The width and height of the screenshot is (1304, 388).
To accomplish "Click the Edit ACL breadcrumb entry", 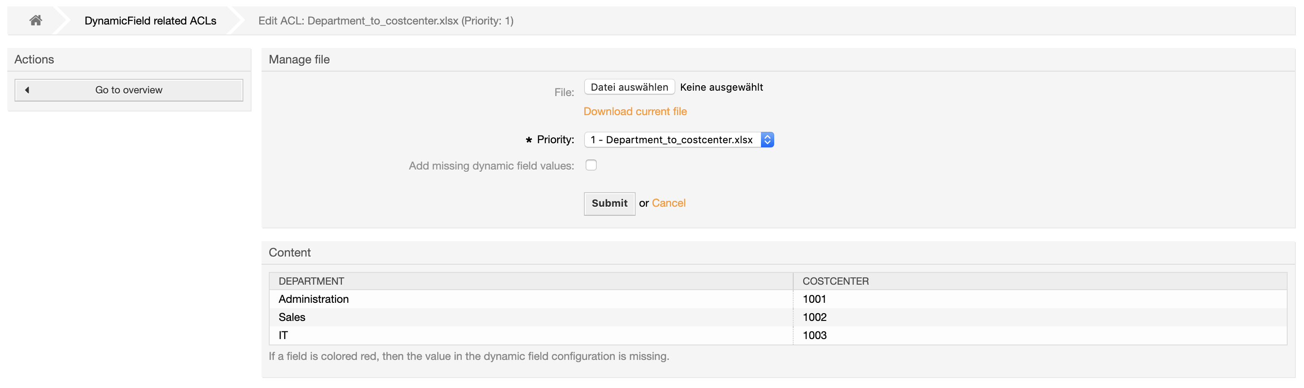I will point(385,21).
